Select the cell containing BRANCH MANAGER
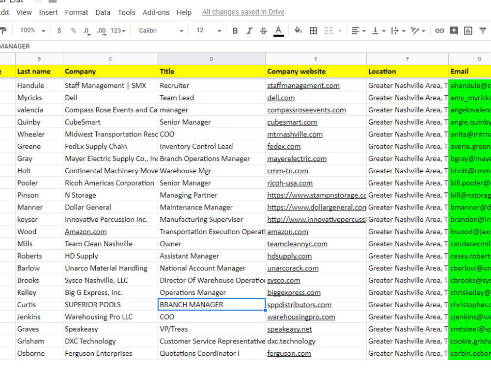This screenshot has width=491, height=368. coord(211,304)
